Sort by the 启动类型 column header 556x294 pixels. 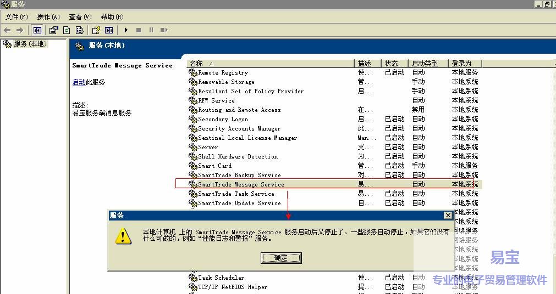click(x=429, y=64)
